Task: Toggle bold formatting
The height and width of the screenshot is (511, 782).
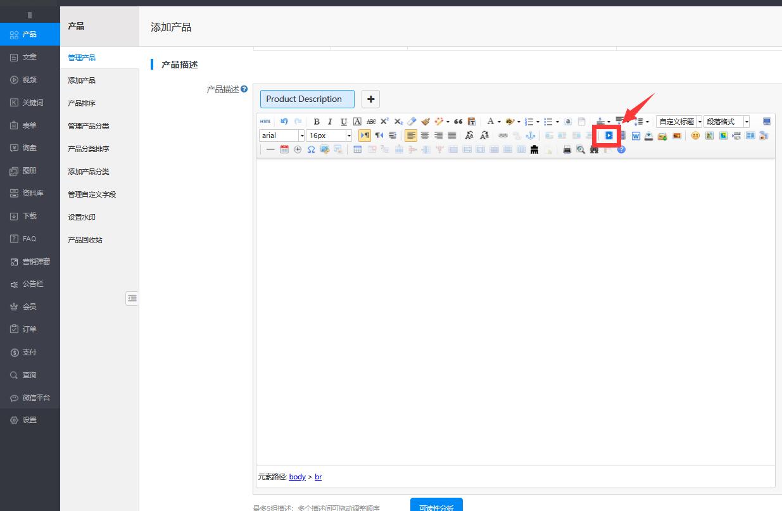Action: point(317,122)
